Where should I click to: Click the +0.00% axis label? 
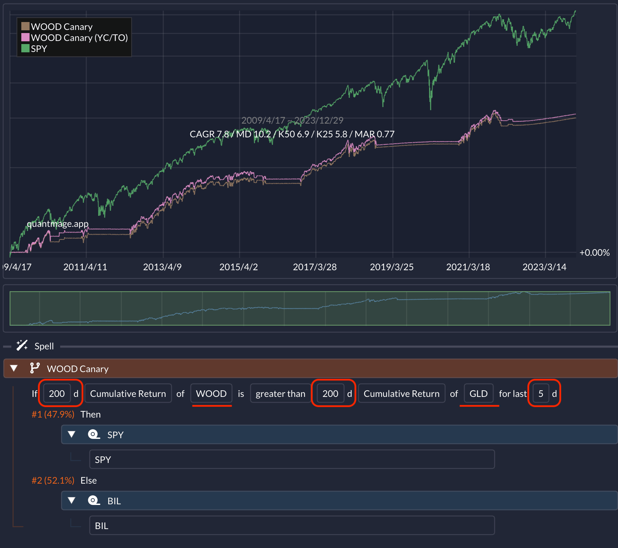[x=594, y=252]
